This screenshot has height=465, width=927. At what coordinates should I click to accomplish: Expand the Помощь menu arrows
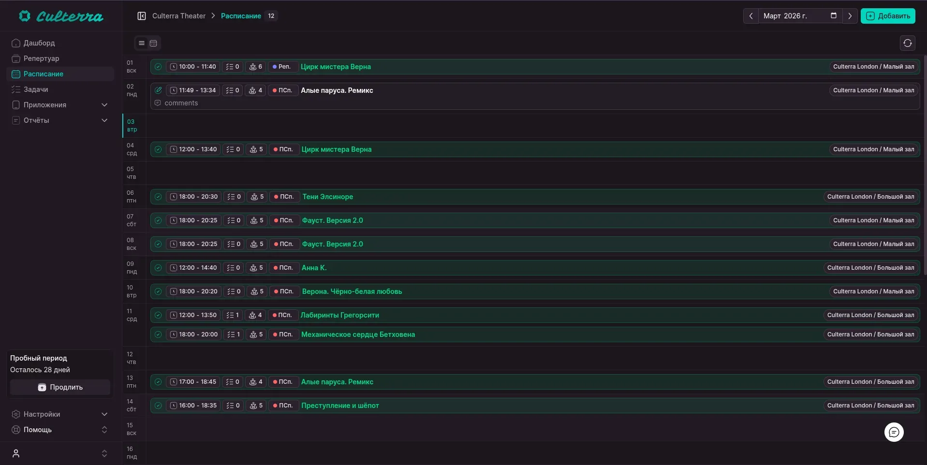pyautogui.click(x=104, y=430)
